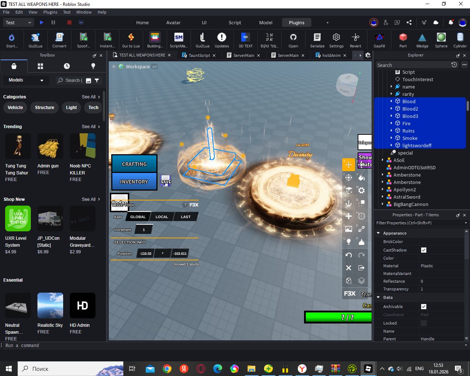Toggle the Archivable checkbox
Viewport: 470px width, 376px height.
(x=424, y=307)
